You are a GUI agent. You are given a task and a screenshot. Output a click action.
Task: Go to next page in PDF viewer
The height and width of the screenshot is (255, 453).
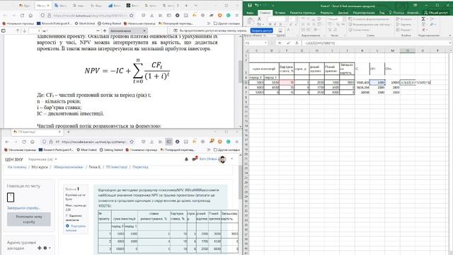(x=25, y=30)
